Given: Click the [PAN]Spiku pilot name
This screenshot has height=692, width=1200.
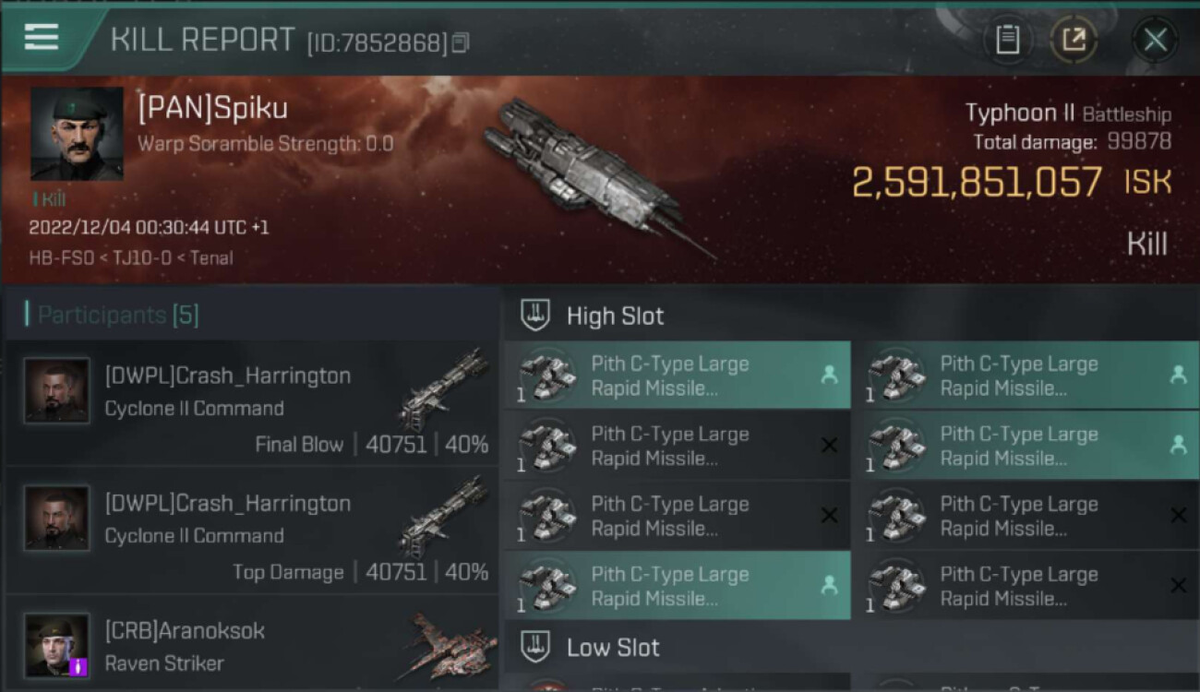Looking at the screenshot, I should click(213, 109).
